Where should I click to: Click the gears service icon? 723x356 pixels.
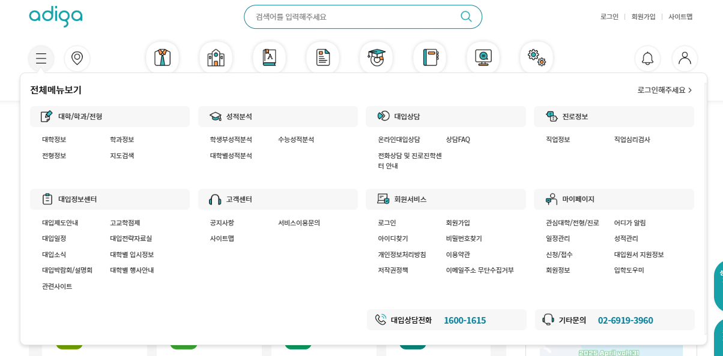(536, 57)
